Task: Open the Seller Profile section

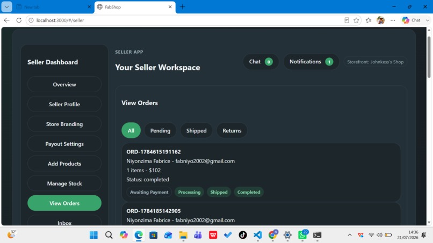Action: 64,104
